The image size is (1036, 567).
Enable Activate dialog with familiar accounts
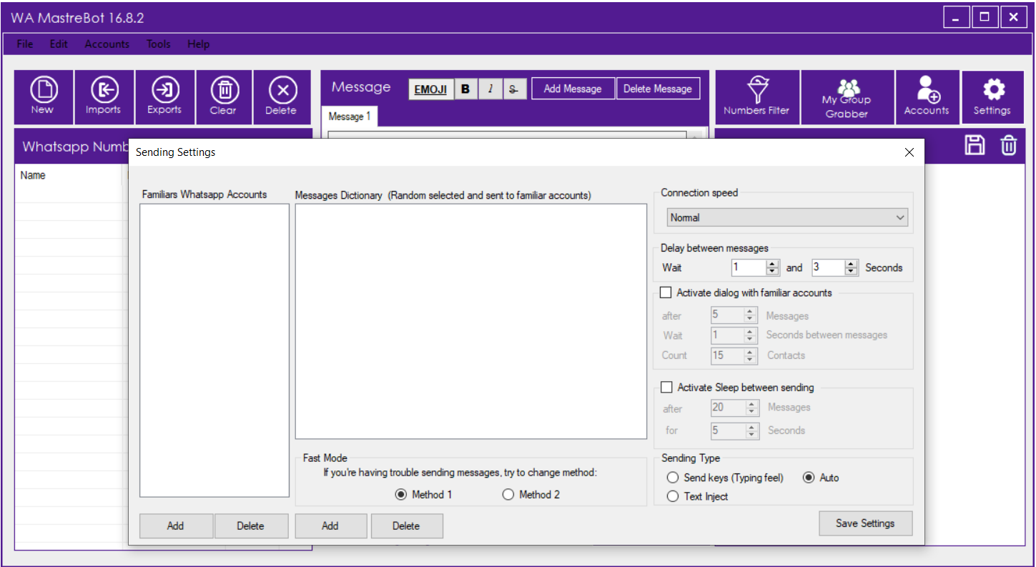(666, 292)
